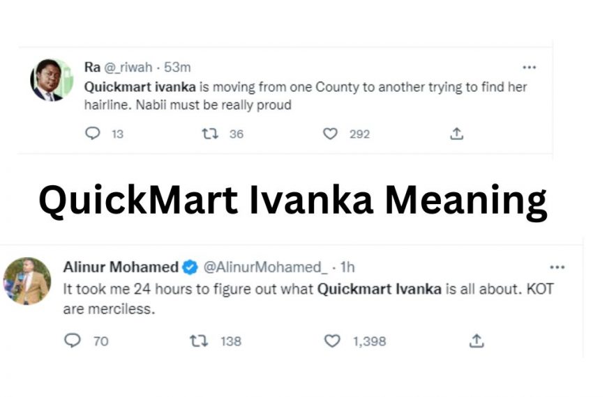Image resolution: width=607 pixels, height=397 pixels.
Task: Click Alinur's blue verified badge
Action: (190, 267)
